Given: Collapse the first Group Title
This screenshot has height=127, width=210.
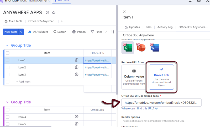Looking at the screenshot, I should (7, 46).
